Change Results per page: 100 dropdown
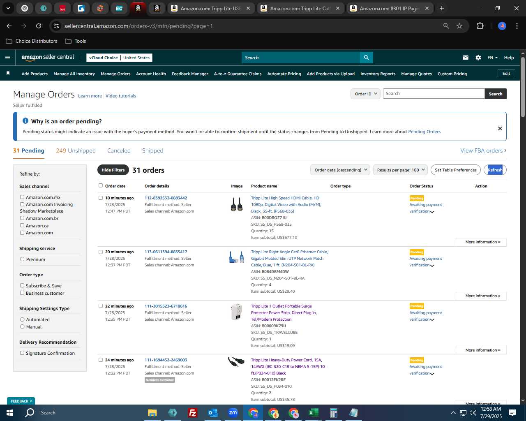The width and height of the screenshot is (526, 421). coord(400,170)
